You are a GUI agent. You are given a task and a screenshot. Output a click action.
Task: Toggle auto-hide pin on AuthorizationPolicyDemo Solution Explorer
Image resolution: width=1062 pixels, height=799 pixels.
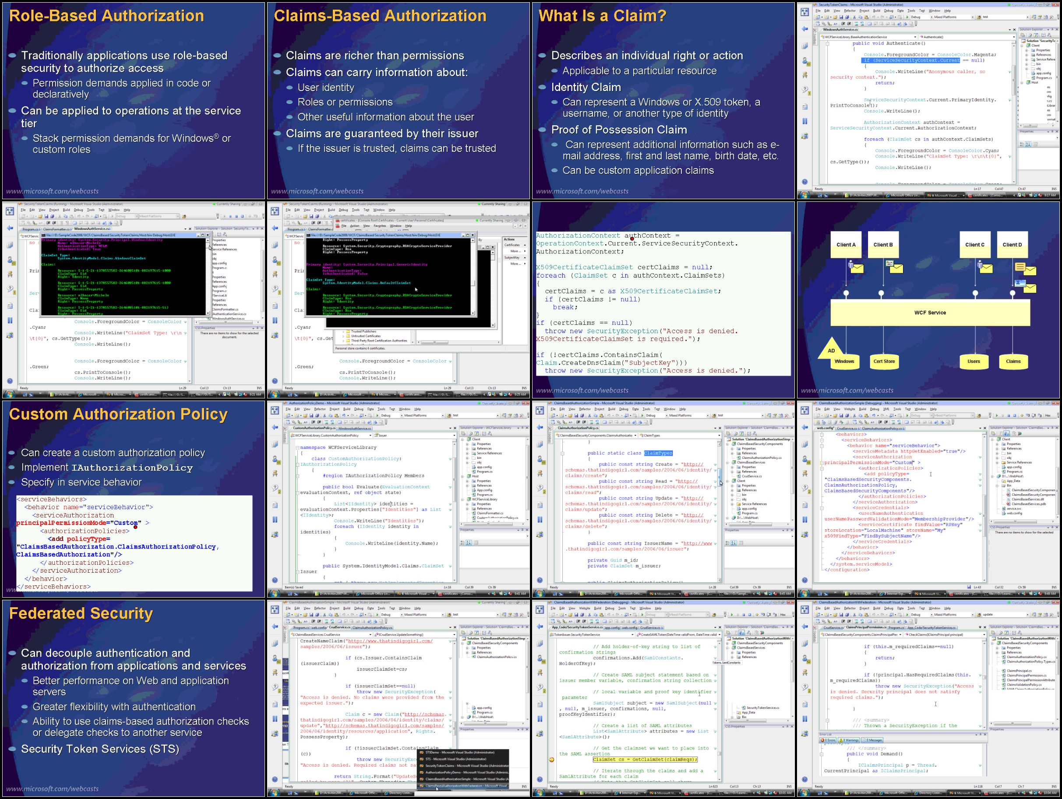point(522,428)
